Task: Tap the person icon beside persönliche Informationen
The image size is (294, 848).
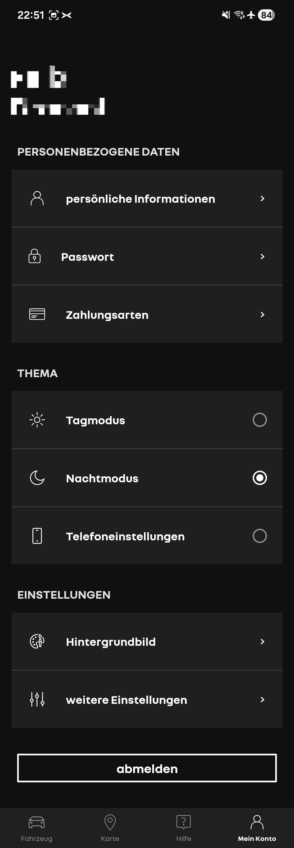Action: 37,198
